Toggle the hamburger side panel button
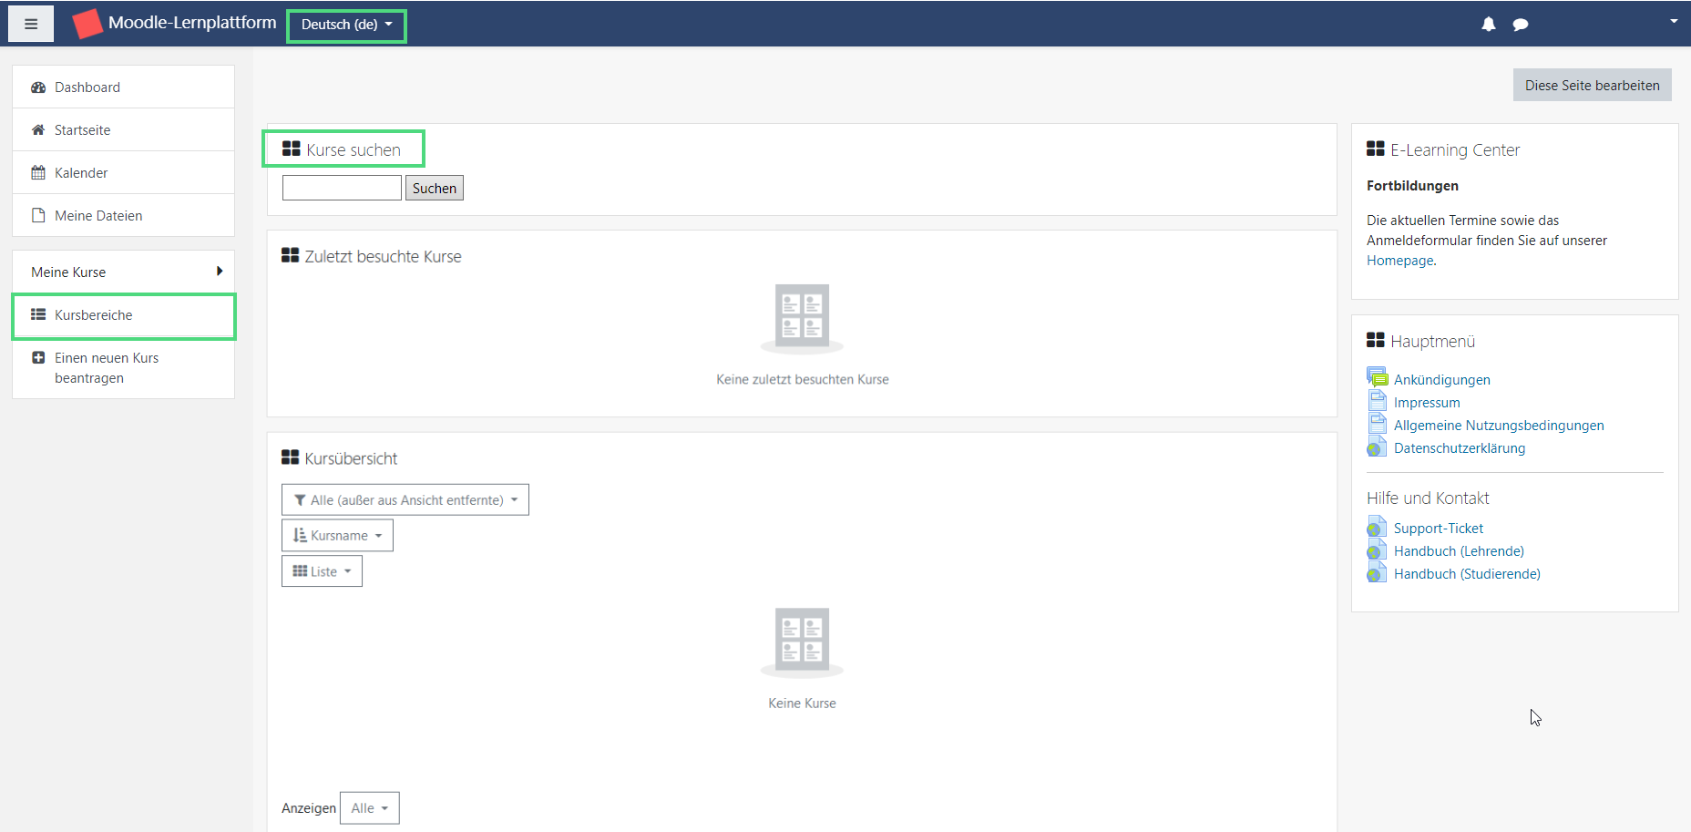The height and width of the screenshot is (832, 1691). [x=31, y=24]
